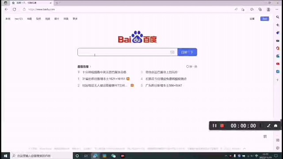This screenshot has height=159, width=283.
Task: Open the recorder pen annotation tool
Action: [x=268, y=125]
